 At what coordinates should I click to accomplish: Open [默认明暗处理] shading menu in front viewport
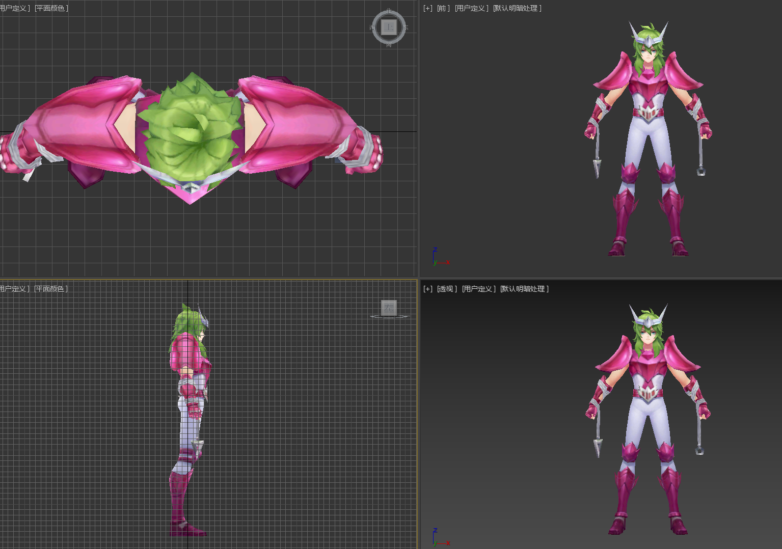pos(517,8)
